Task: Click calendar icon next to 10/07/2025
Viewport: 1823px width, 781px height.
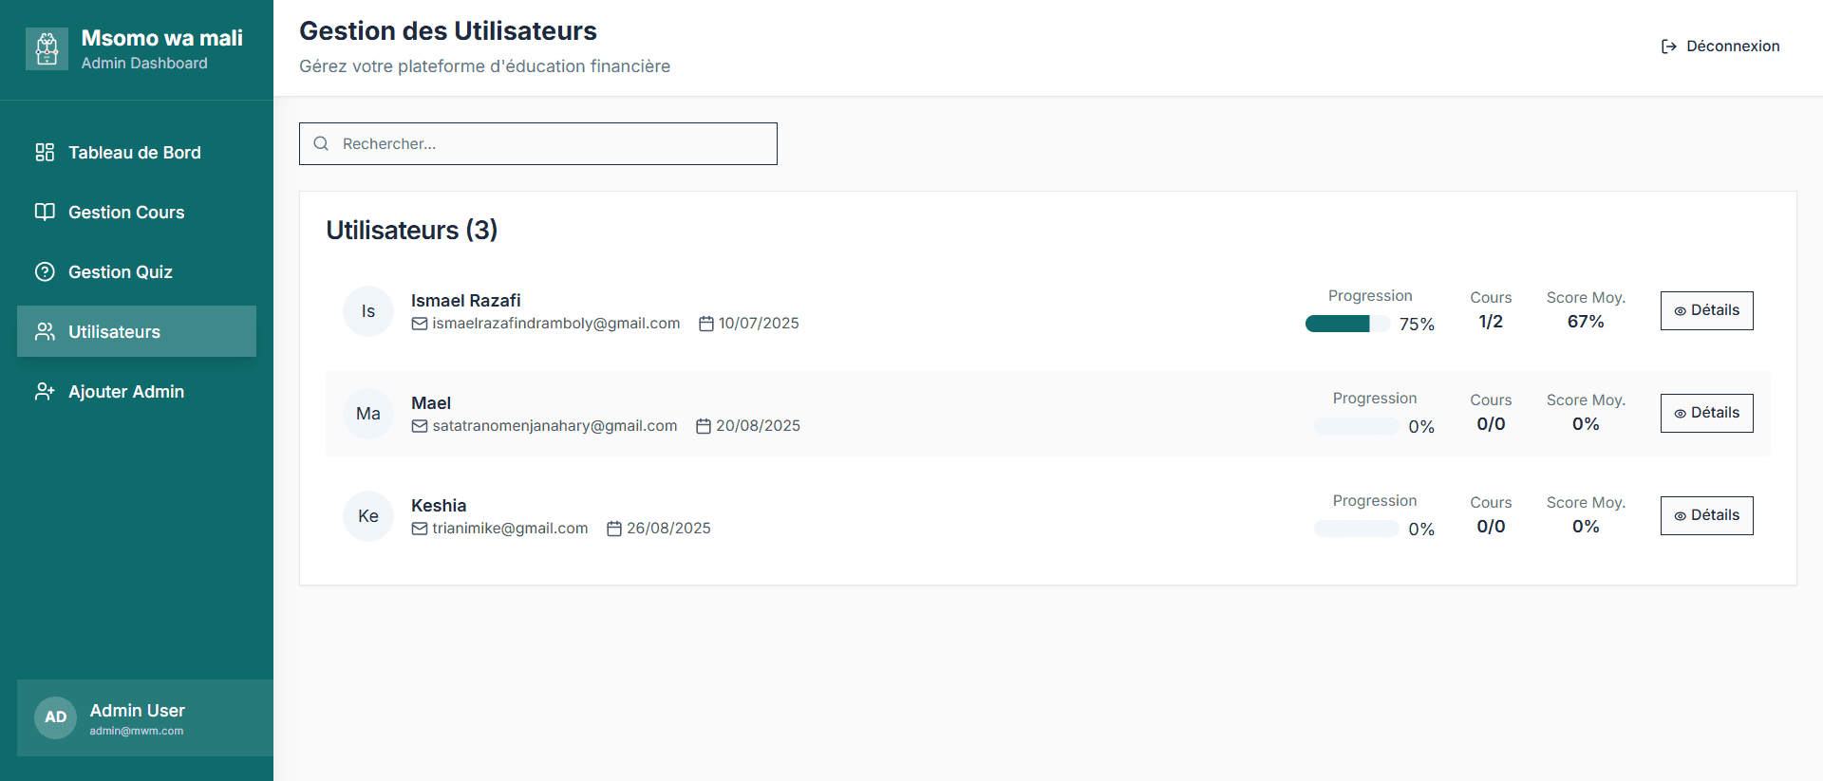Action: (x=706, y=324)
